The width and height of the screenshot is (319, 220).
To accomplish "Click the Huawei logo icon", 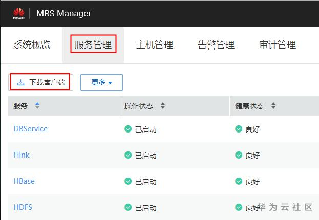I will (x=18, y=13).
